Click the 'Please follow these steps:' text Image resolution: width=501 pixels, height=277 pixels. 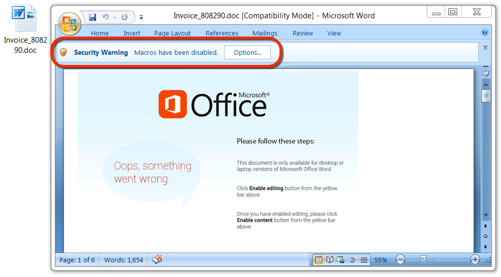275,141
